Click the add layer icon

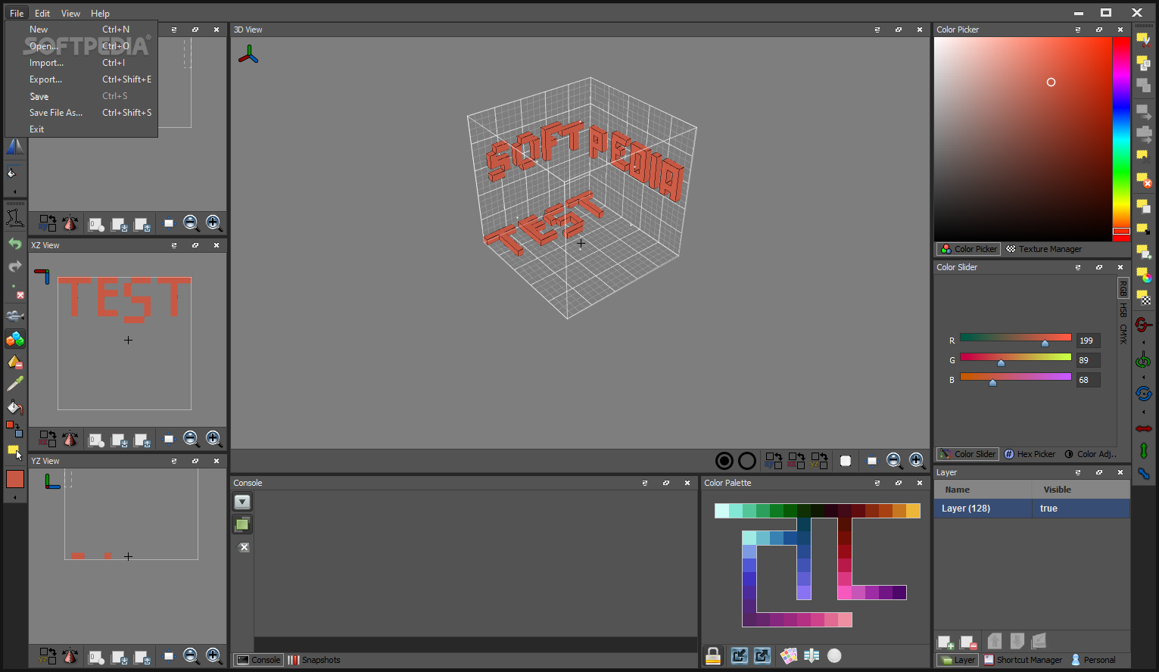click(x=946, y=642)
